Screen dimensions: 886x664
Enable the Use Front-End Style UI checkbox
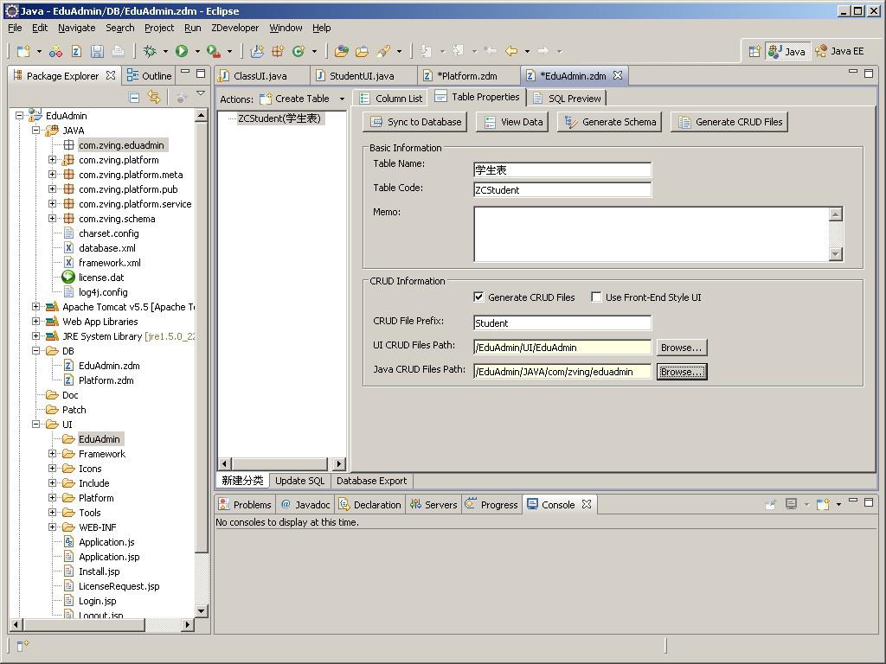[x=596, y=297]
